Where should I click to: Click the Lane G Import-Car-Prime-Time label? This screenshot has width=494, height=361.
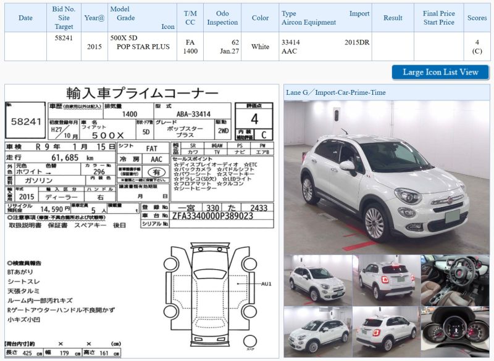coord(336,92)
